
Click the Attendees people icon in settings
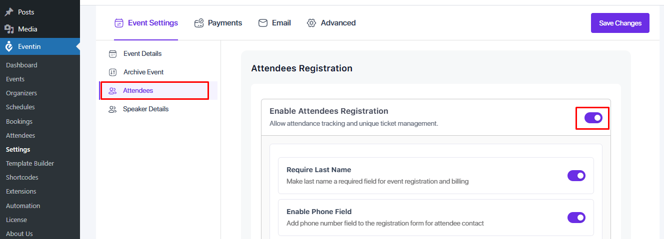[x=112, y=91]
